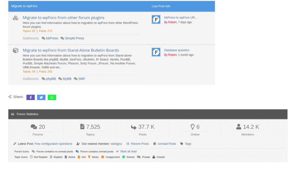This screenshot has width=294, height=176.
Task: Click Topics: 50 count text
Action: (x=29, y=72)
